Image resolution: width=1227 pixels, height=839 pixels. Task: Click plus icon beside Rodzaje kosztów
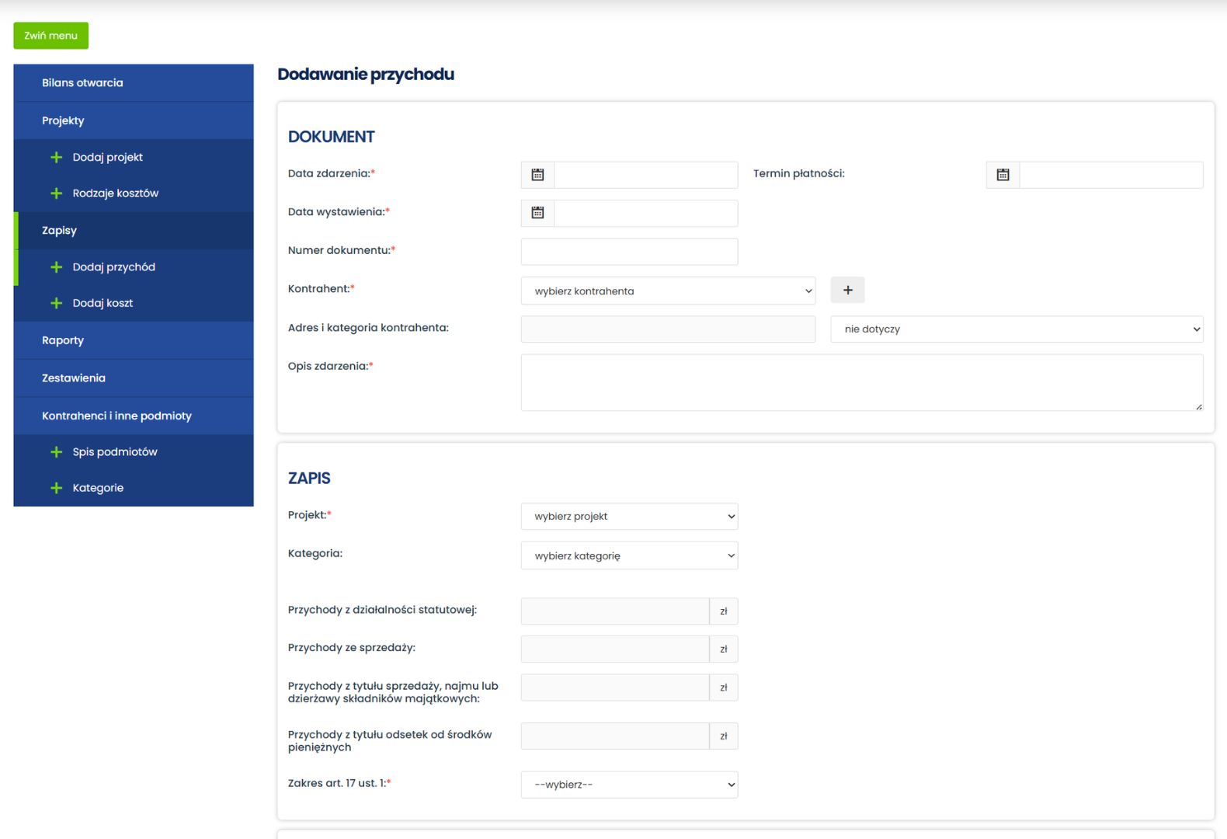point(56,193)
